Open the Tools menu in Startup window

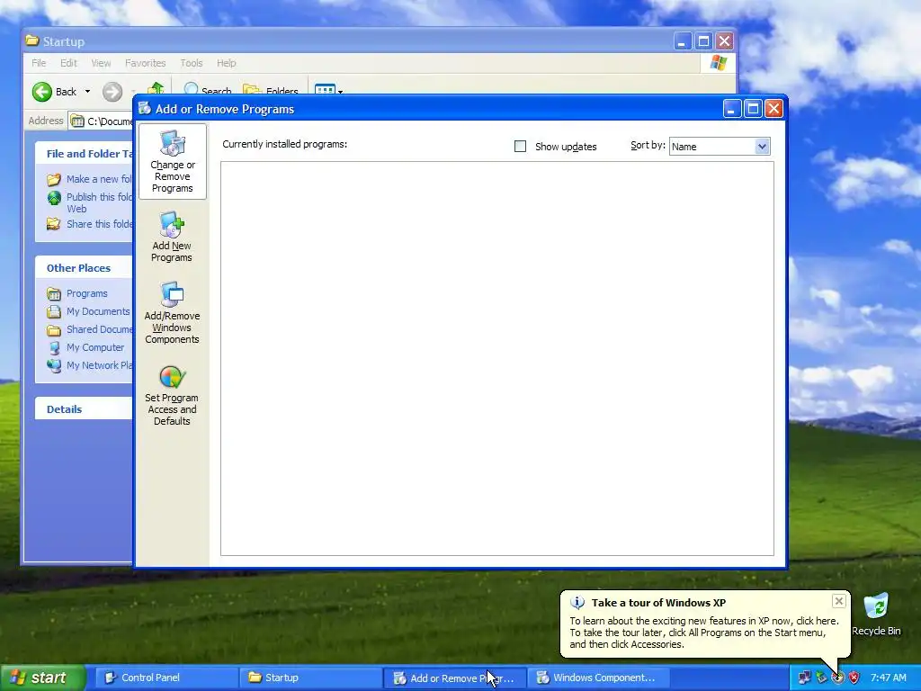(192, 63)
